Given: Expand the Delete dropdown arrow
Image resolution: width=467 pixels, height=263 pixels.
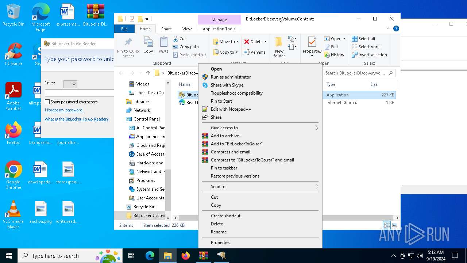Looking at the screenshot, I should coord(265,42).
